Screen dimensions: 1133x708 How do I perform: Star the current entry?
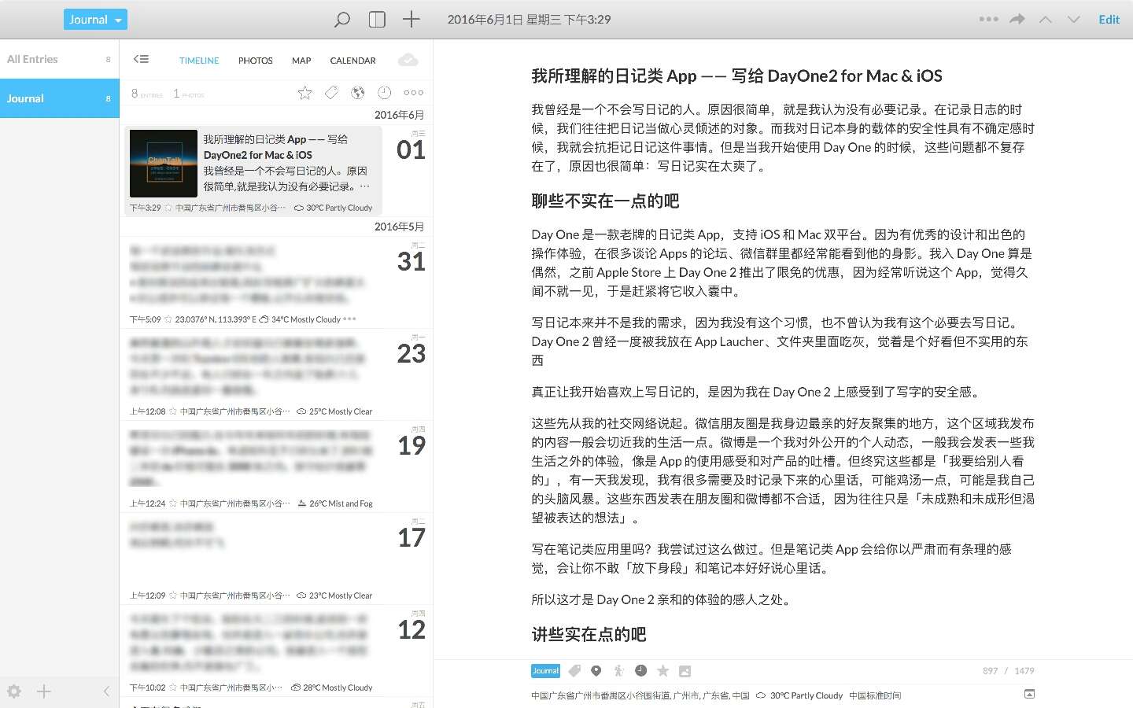click(x=663, y=670)
